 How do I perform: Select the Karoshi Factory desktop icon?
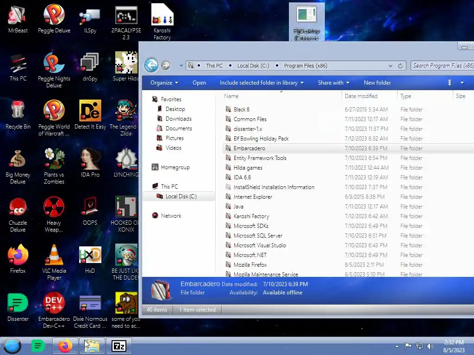162,22
